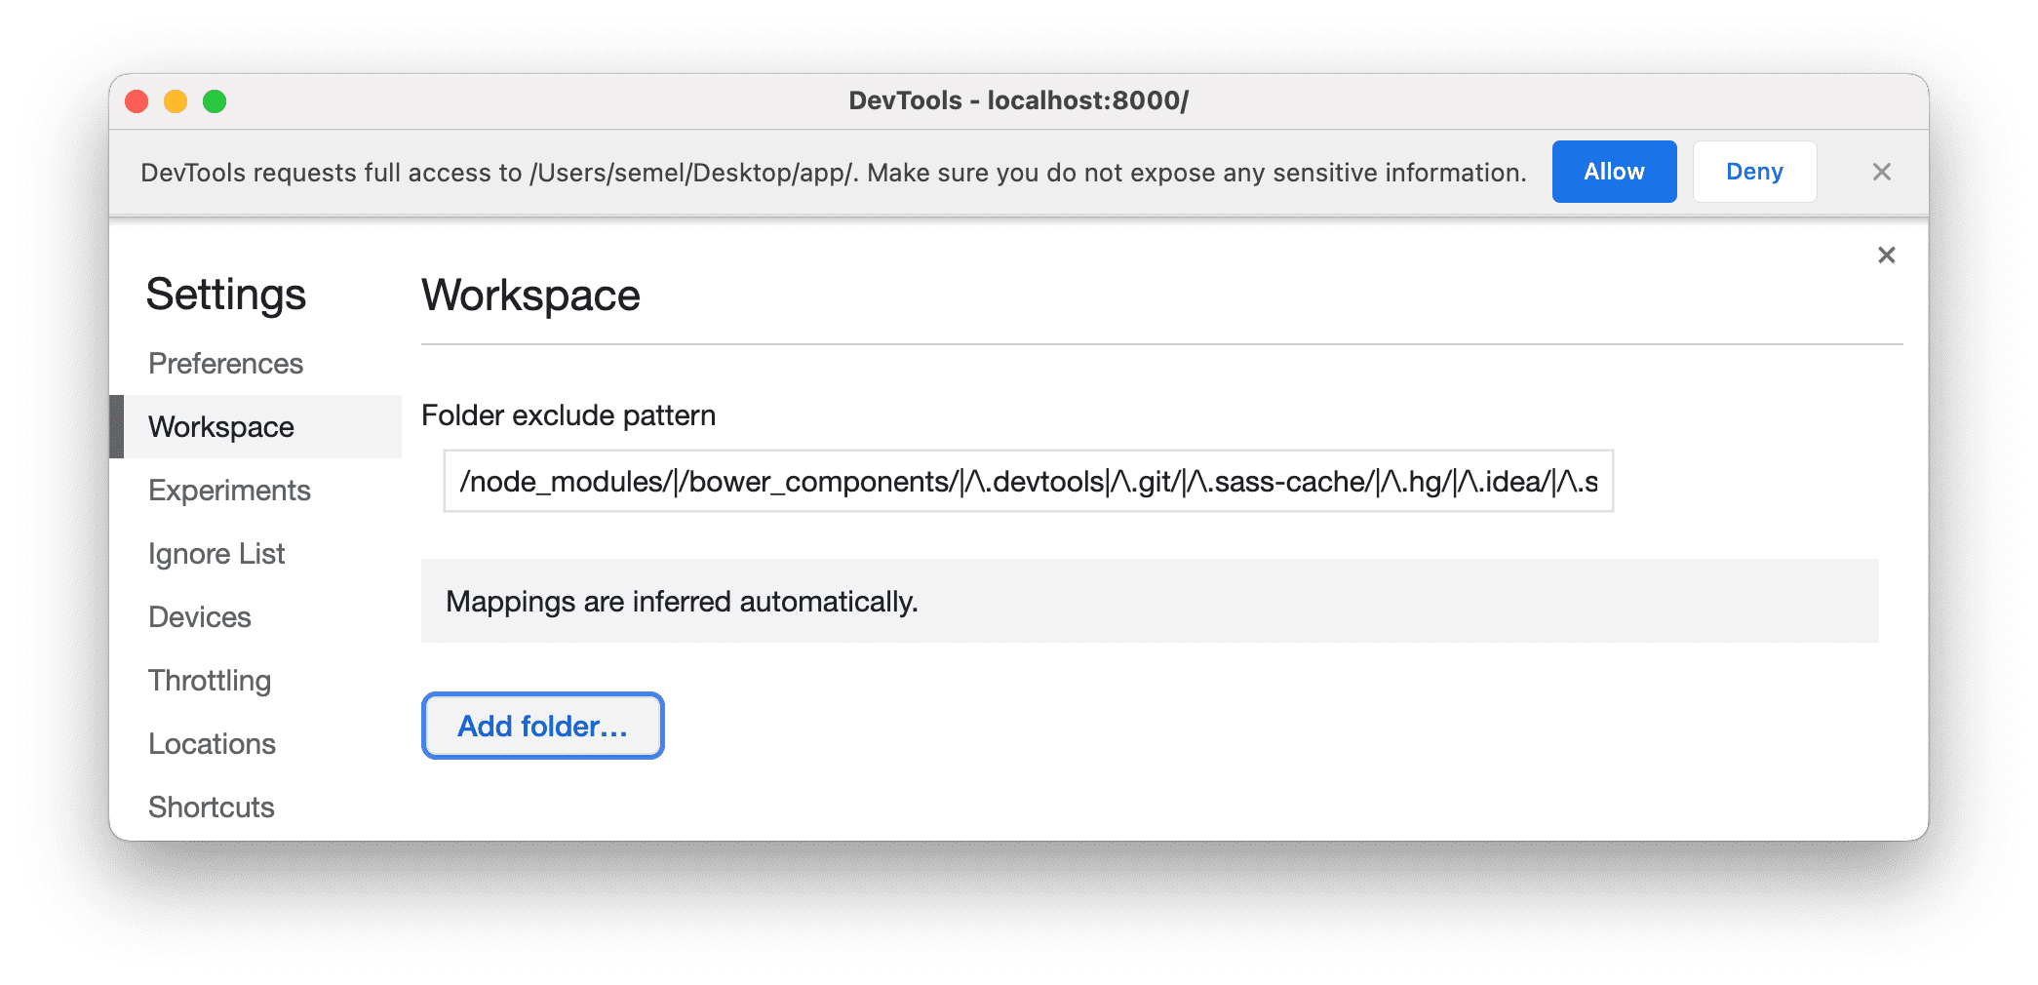This screenshot has height=985, width=2038.
Task: Select the Workspace settings category
Action: [220, 426]
